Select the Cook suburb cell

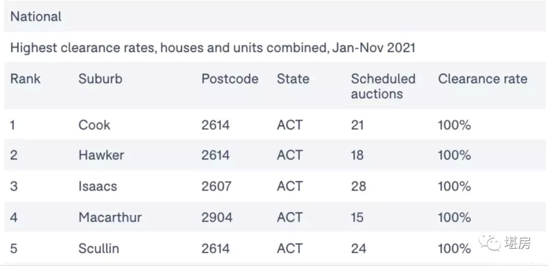point(94,125)
